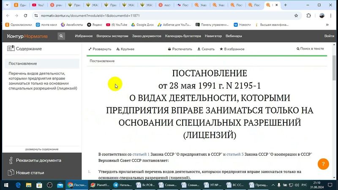Select Постановление in the contents sidebar
Image resolution: width=338 pixels, height=190 pixels.
[42, 64]
